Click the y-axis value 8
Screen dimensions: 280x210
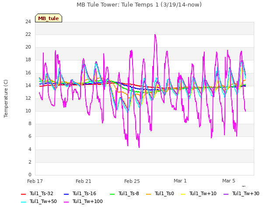[x=30, y=123]
